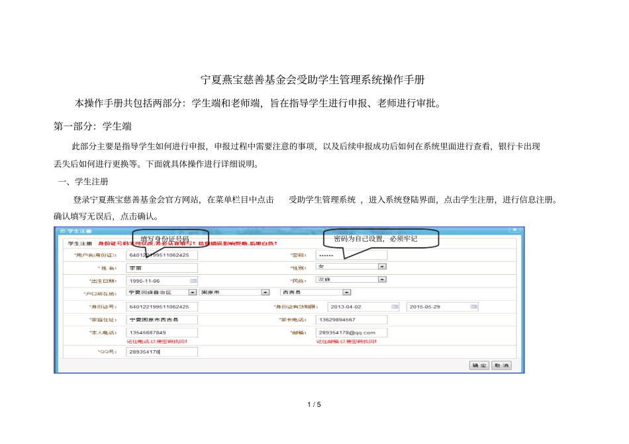
Task: Click the sentence starting 本操作手册共包括两部分
Action: [x=258, y=103]
